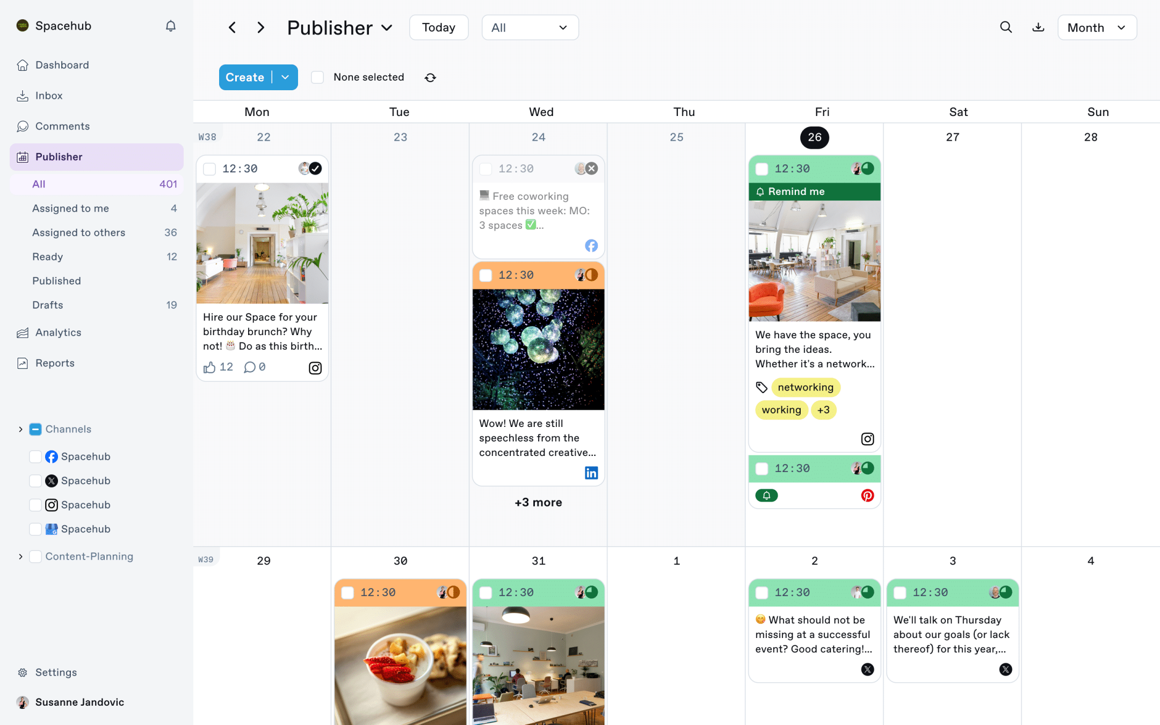This screenshot has width=1160, height=725.
Task: Open the birthday brunch post thumbnail
Action: pos(262,243)
